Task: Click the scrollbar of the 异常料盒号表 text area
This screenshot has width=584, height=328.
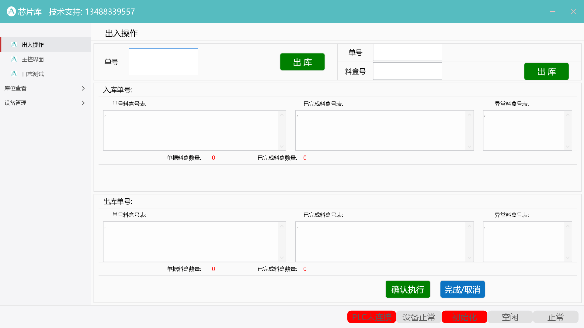Action: pos(568,131)
